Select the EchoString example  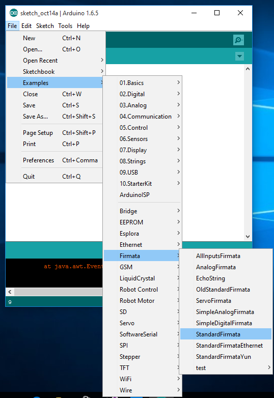pyautogui.click(x=226, y=278)
